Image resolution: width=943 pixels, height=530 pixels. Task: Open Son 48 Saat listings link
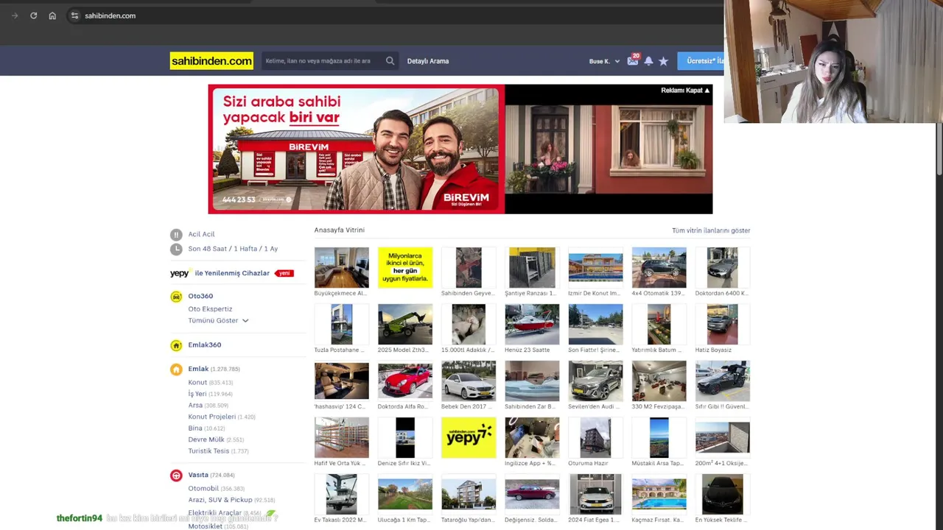233,249
